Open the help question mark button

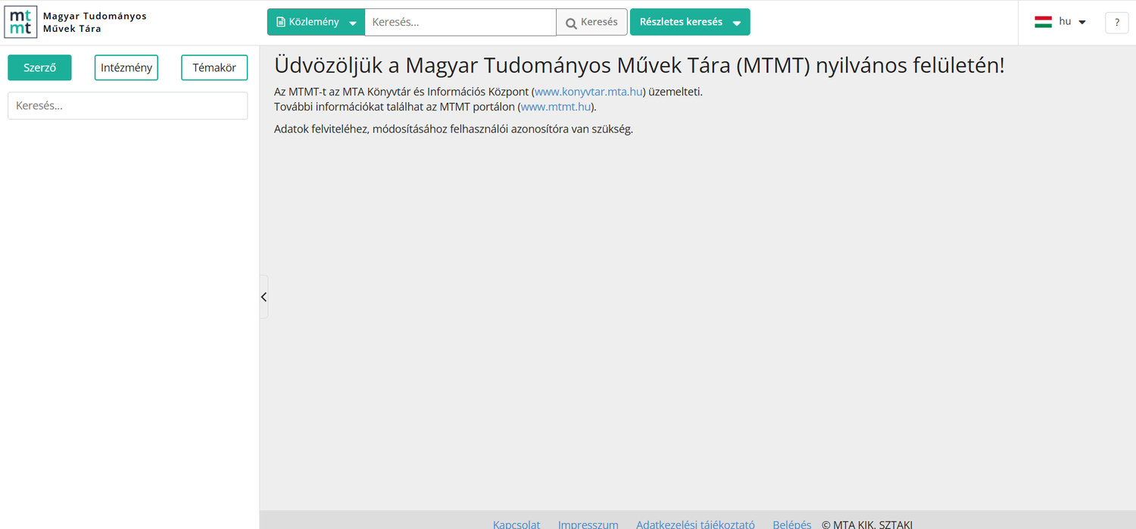1117,23
